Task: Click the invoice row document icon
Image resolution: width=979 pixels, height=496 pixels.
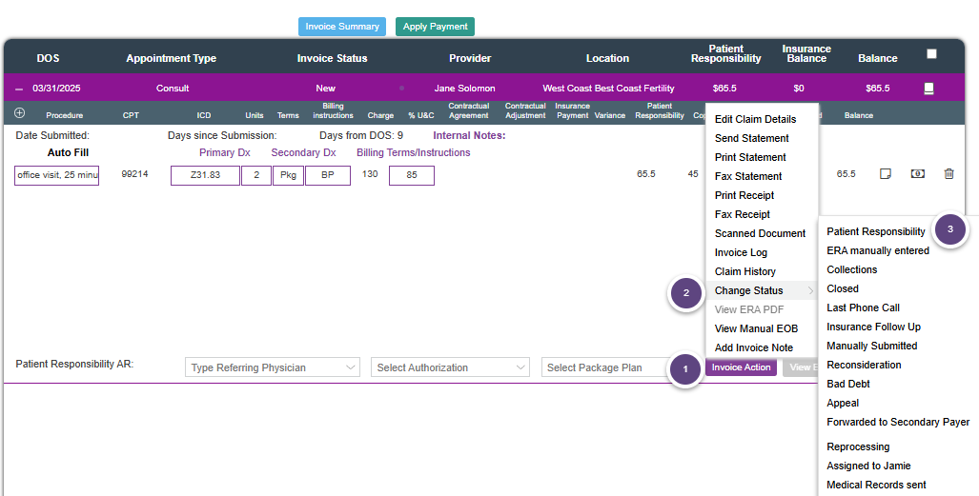Action: [x=929, y=89]
